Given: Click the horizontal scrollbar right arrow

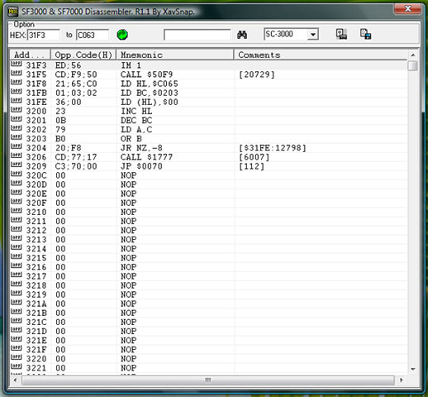Looking at the screenshot, I should click(401, 380).
